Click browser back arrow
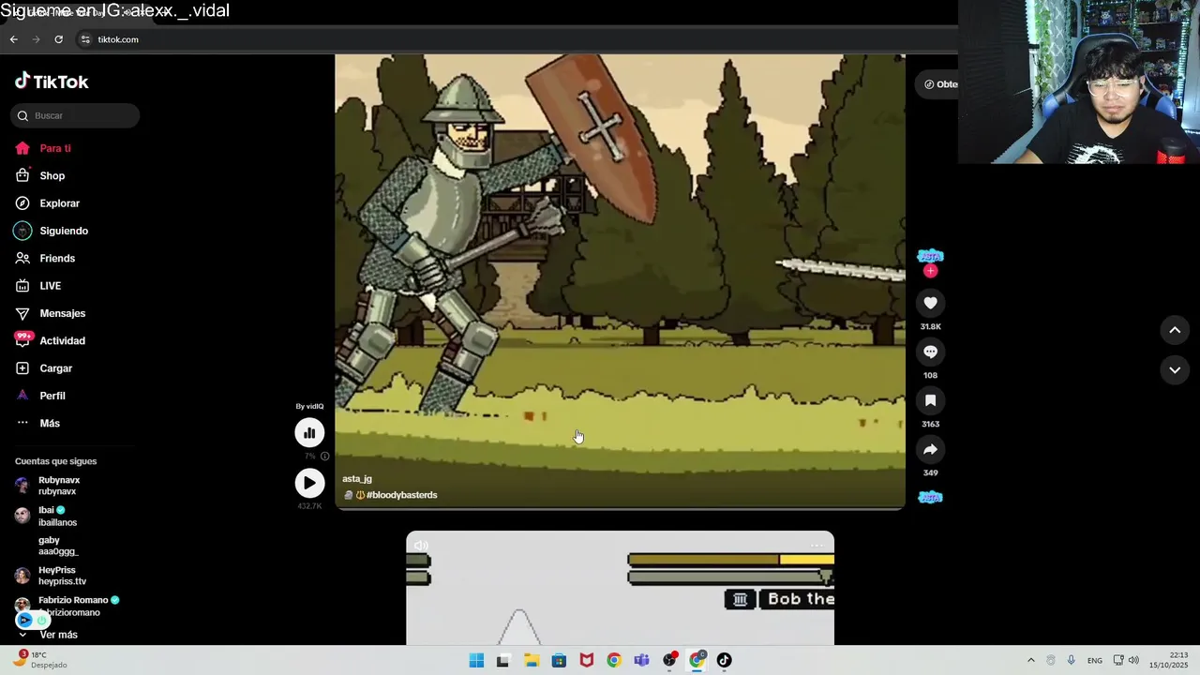The height and width of the screenshot is (675, 1200). pos(13,39)
